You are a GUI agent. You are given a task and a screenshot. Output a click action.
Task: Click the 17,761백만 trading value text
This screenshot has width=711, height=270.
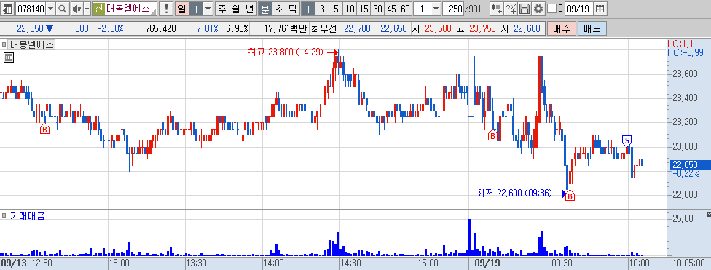pos(286,28)
